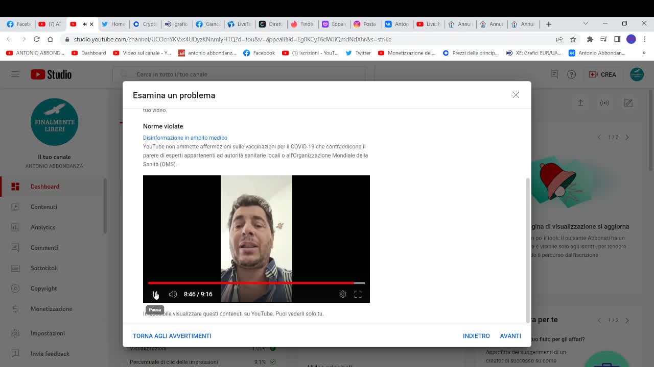Switch to the Posta tab

click(x=365, y=24)
